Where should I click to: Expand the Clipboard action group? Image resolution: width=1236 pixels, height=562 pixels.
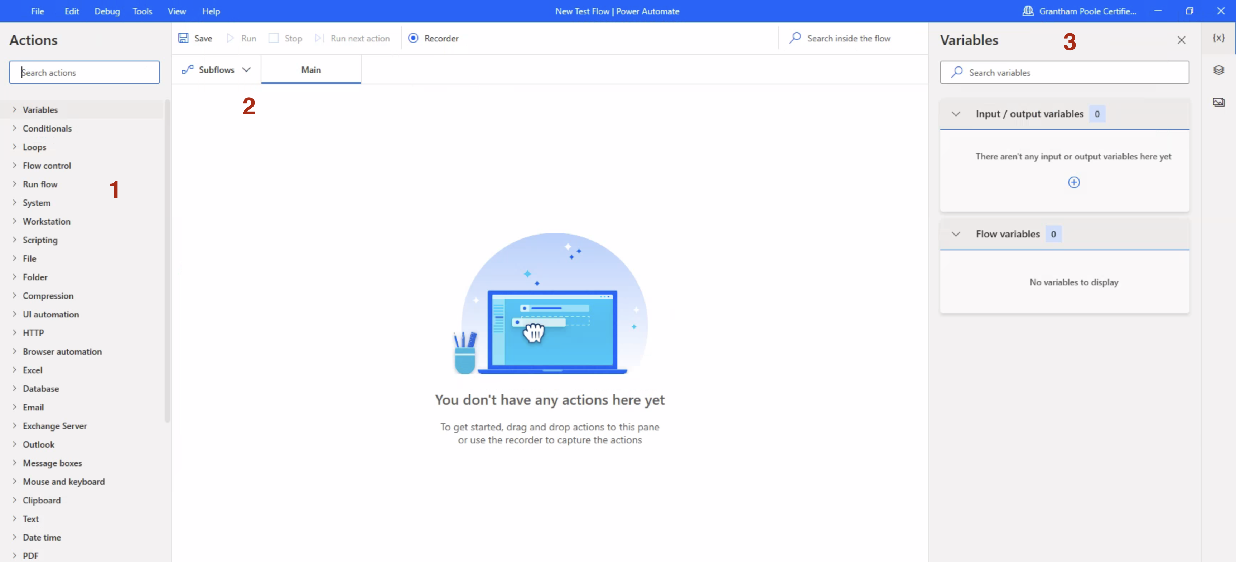(x=14, y=500)
